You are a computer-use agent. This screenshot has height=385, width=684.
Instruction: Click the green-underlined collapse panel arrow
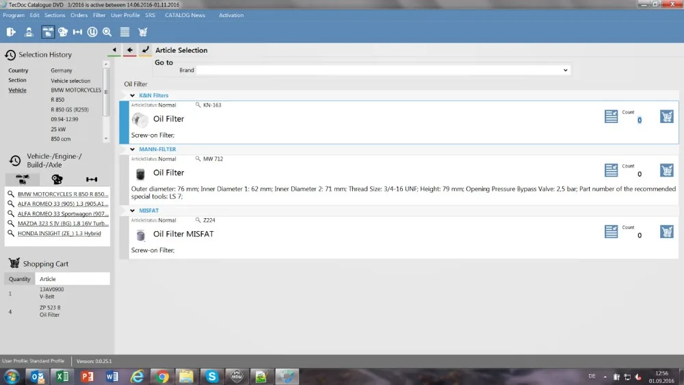tap(114, 50)
